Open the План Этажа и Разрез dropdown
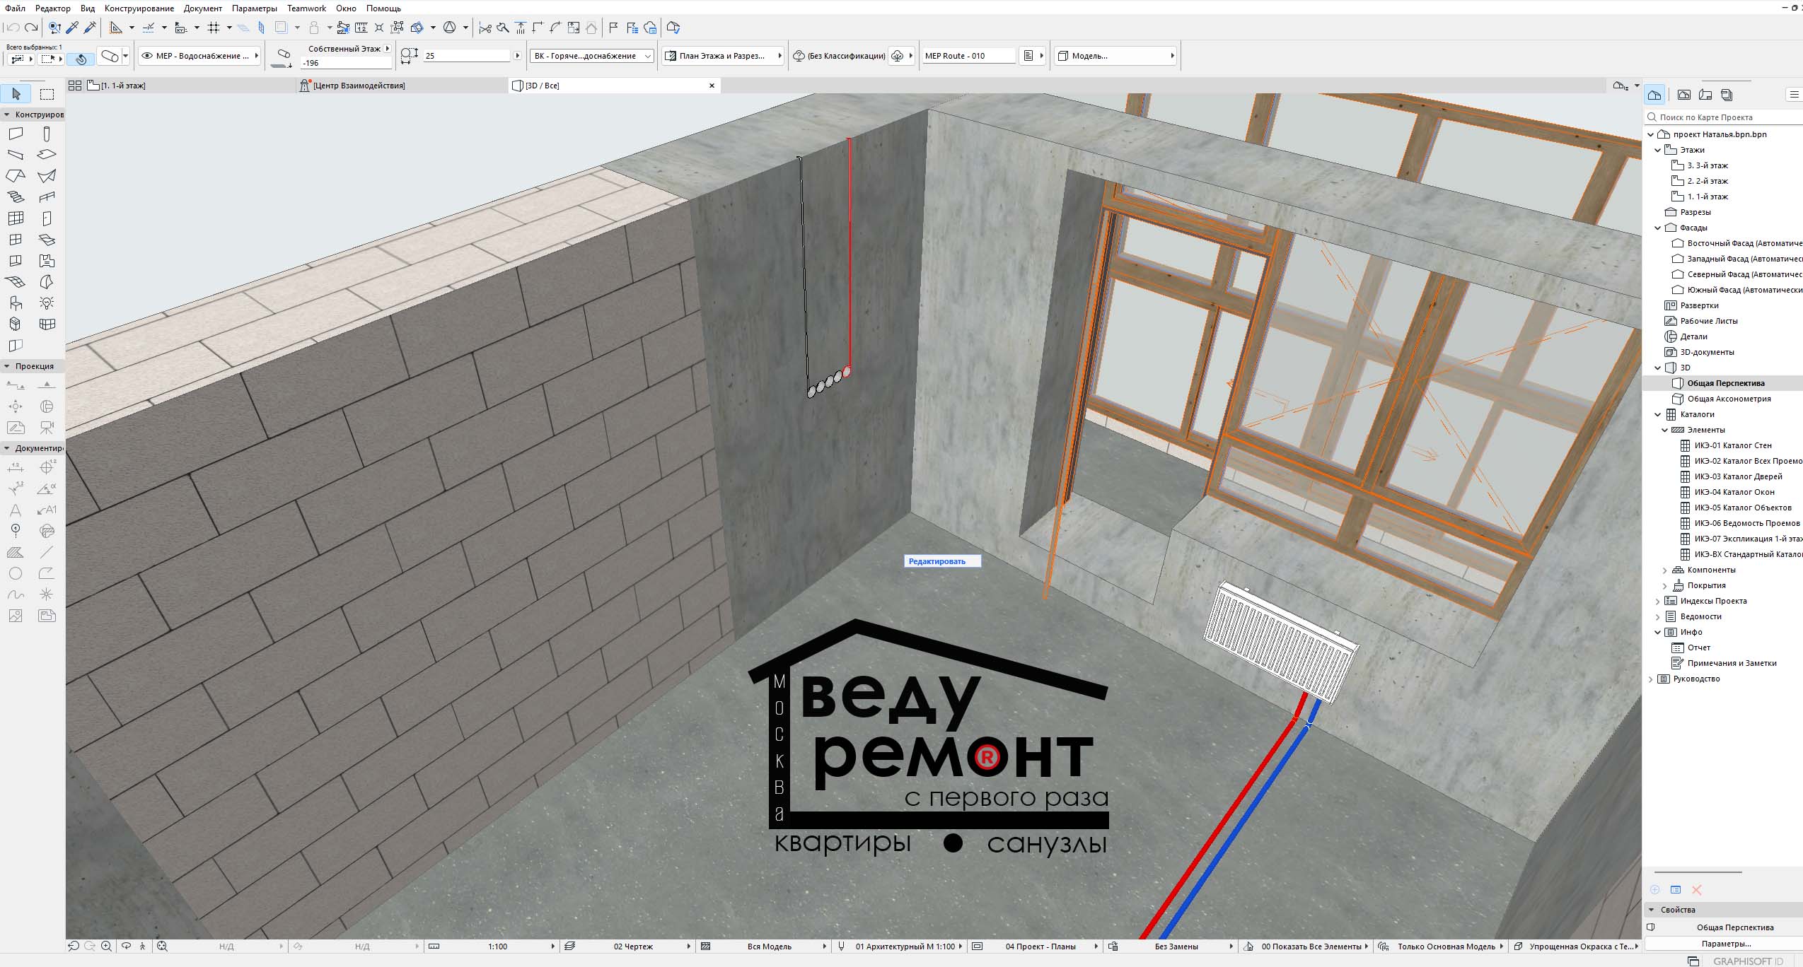The width and height of the screenshot is (1803, 967). [723, 56]
